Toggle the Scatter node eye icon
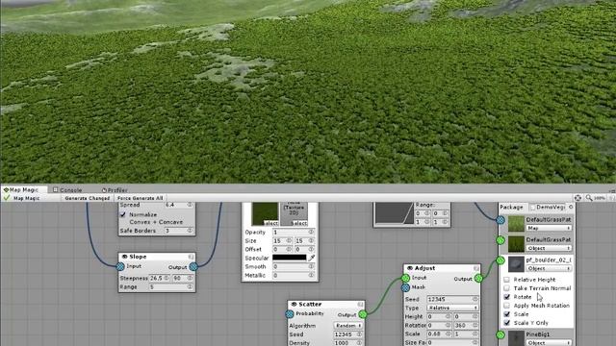Viewport: 616px width, 346px height. pyautogui.click(x=294, y=305)
